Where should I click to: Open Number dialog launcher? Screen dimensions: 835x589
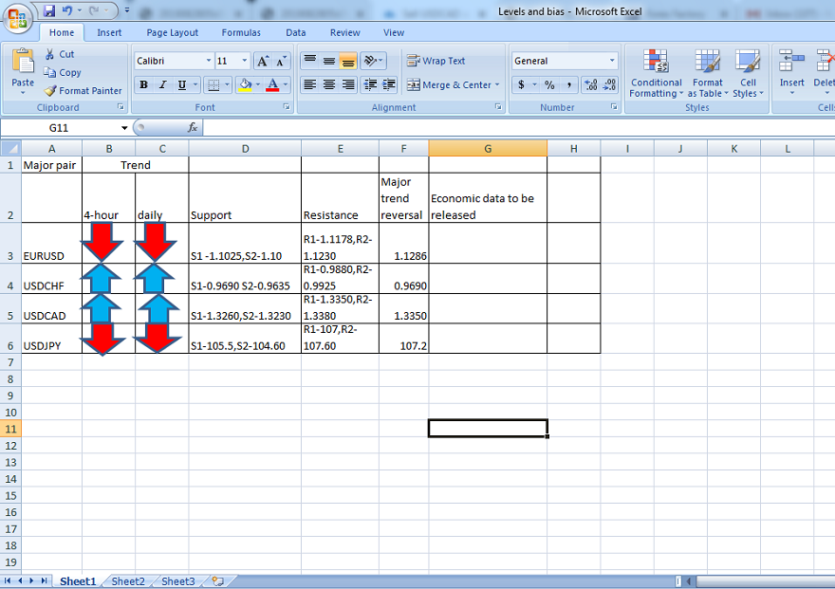614,107
